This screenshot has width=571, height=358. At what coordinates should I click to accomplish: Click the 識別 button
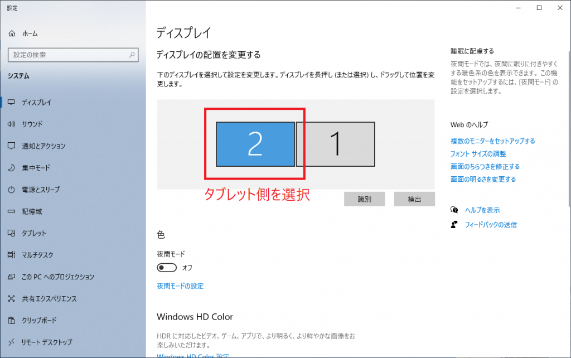(365, 199)
